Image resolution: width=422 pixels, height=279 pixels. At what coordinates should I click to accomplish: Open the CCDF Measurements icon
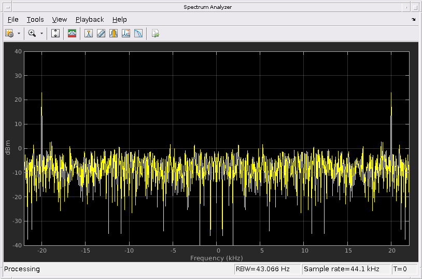click(138, 34)
